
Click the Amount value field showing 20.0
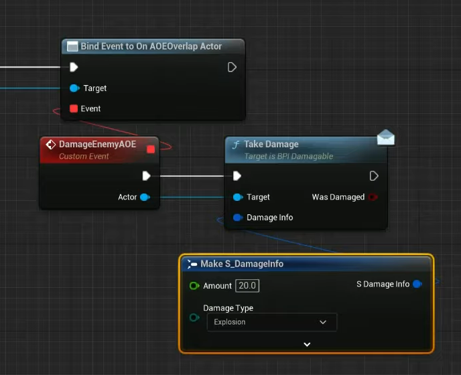[x=247, y=286]
